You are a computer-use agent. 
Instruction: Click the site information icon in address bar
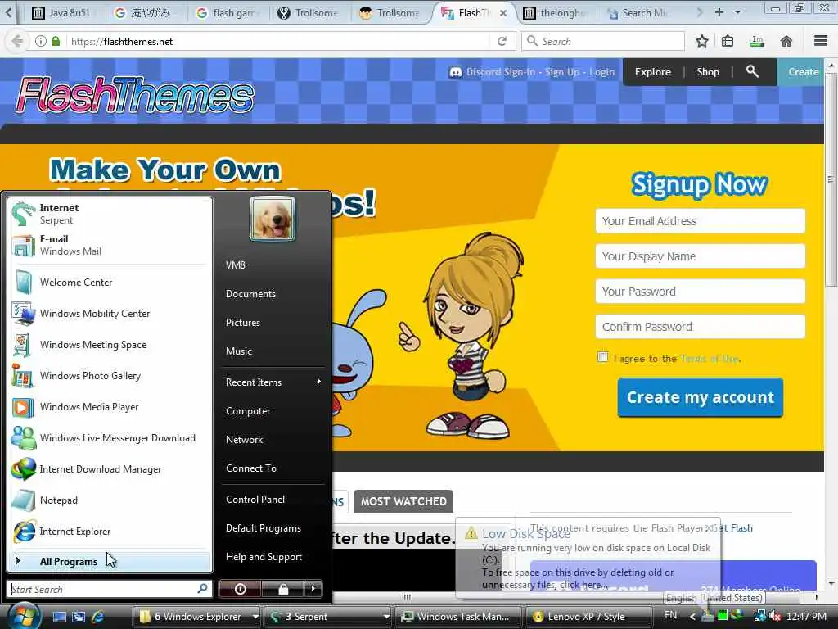point(41,41)
